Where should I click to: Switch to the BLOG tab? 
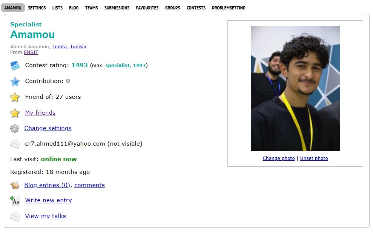(74, 8)
